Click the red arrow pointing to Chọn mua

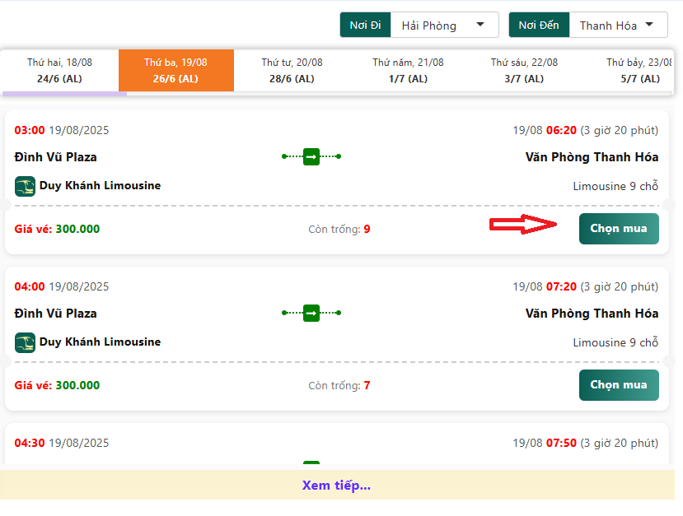coord(523,225)
